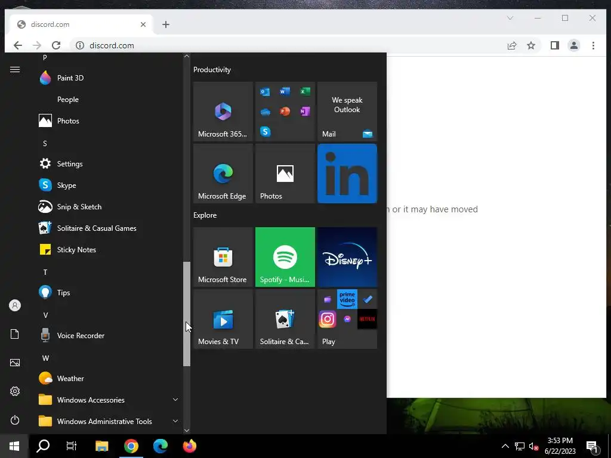Image resolution: width=611 pixels, height=458 pixels.
Task: Click the Chrome address bar
Action: click(288, 45)
